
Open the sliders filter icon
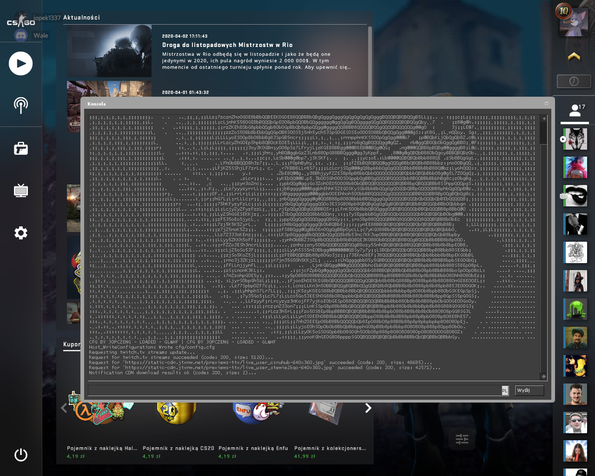coord(462,439)
